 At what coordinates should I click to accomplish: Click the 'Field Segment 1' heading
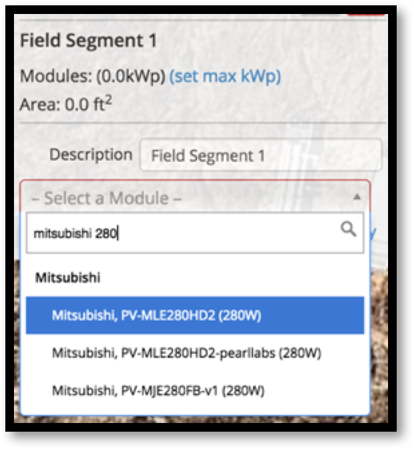[89, 40]
